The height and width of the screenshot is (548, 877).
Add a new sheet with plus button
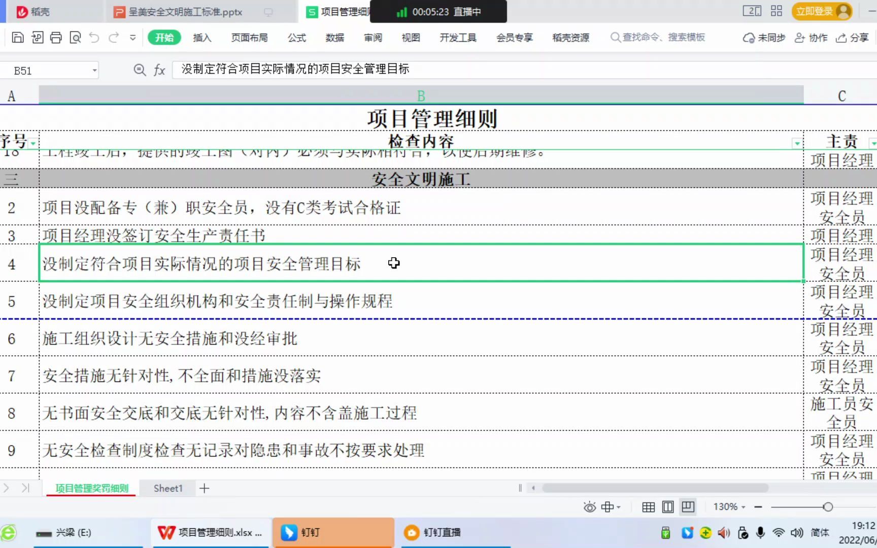(204, 488)
